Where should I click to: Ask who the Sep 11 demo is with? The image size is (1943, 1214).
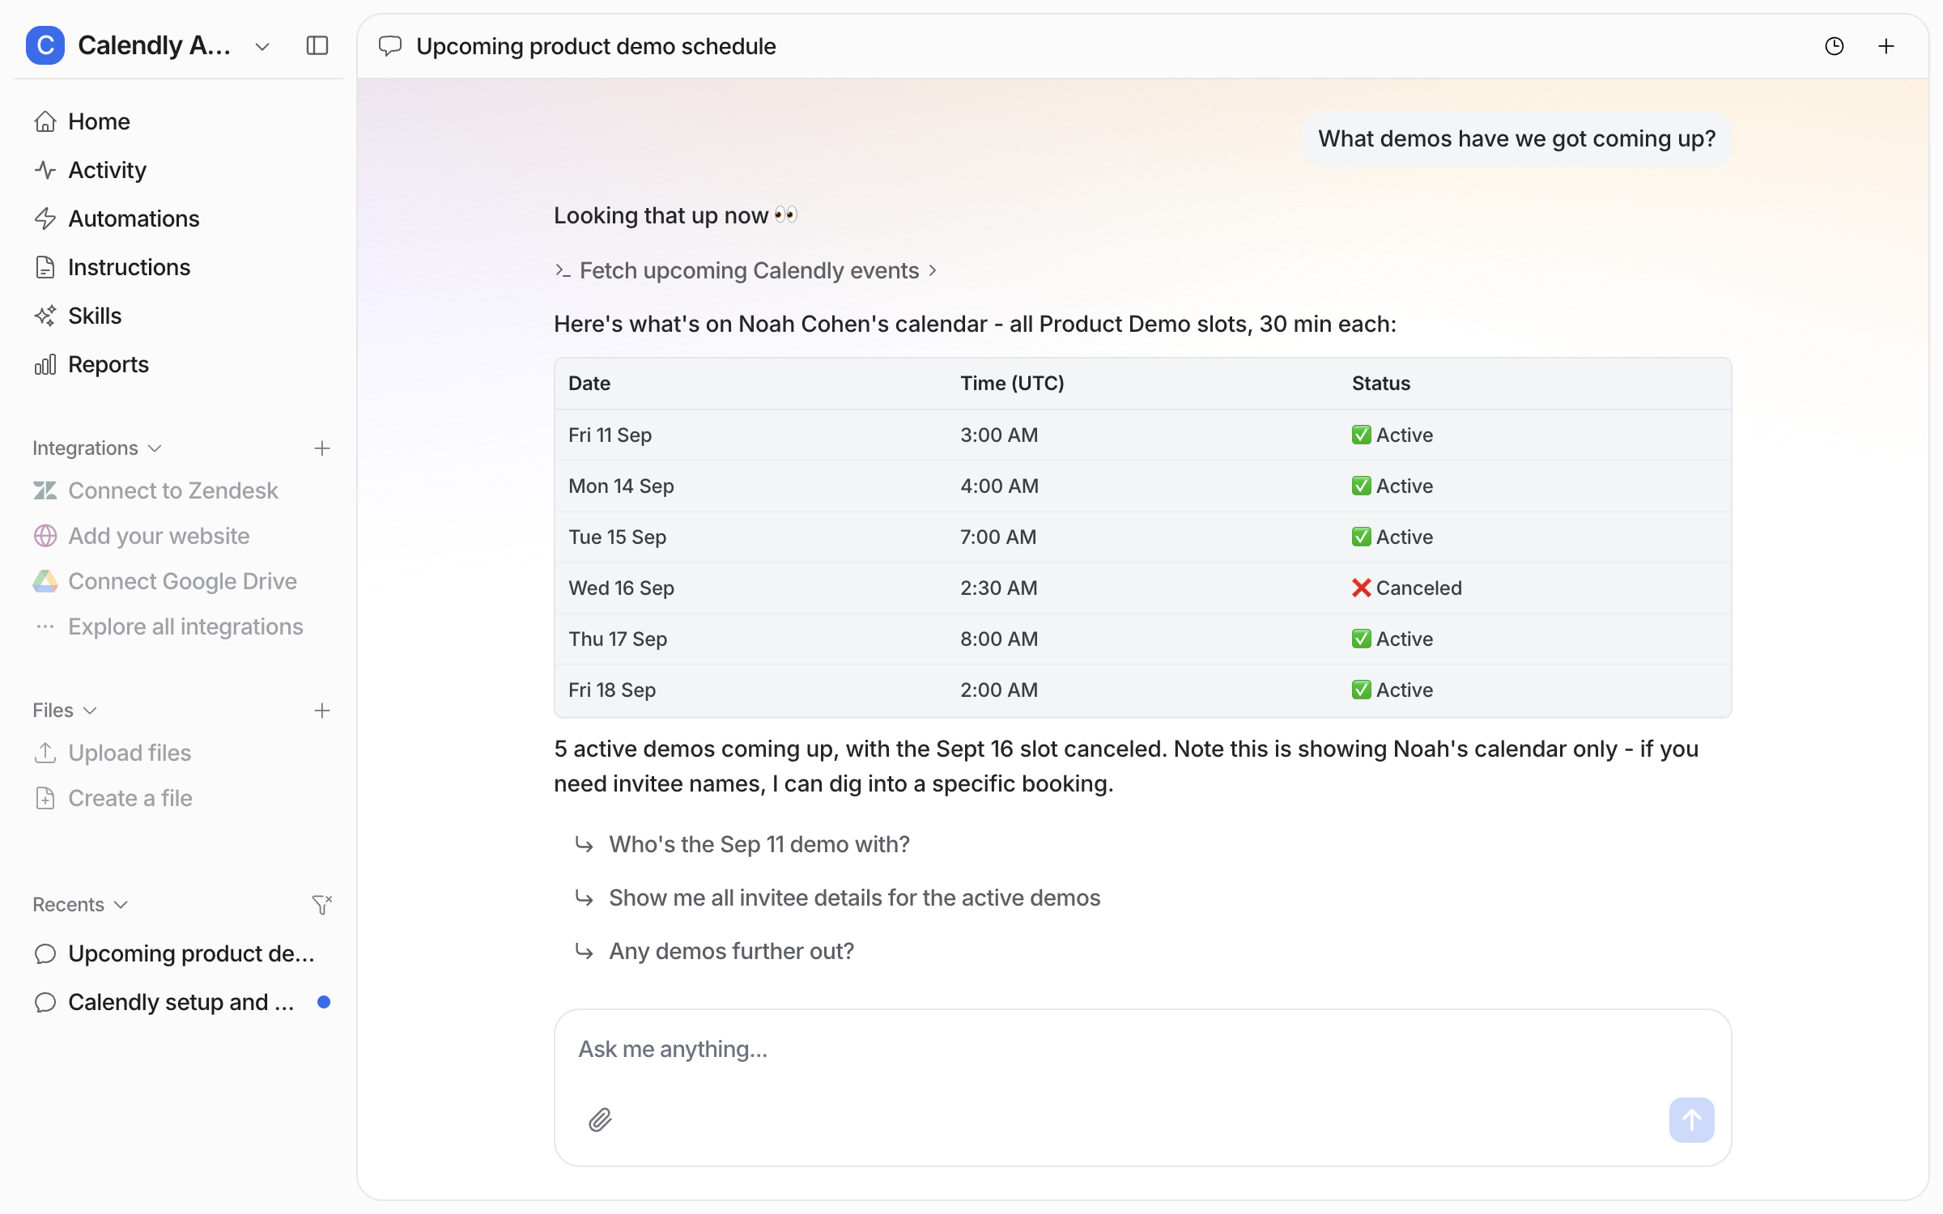tap(759, 844)
